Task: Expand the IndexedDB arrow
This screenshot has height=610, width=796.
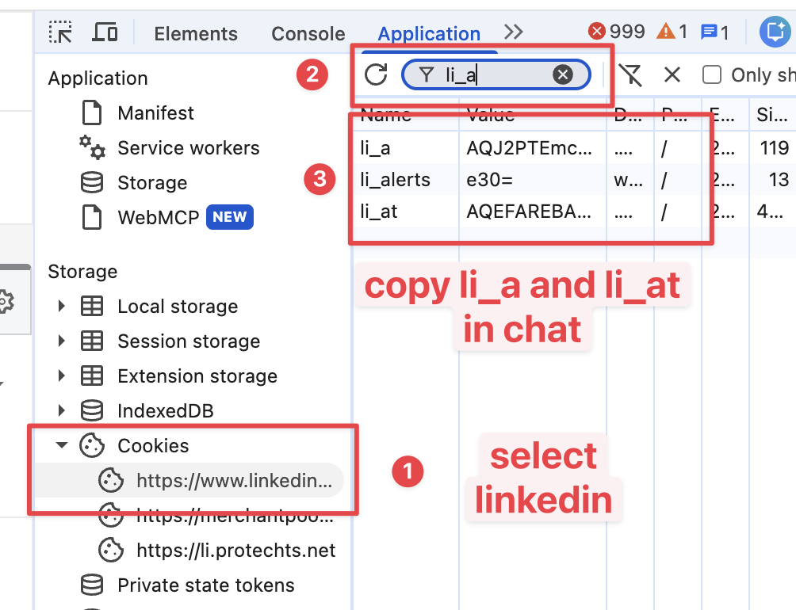Action: (61, 410)
